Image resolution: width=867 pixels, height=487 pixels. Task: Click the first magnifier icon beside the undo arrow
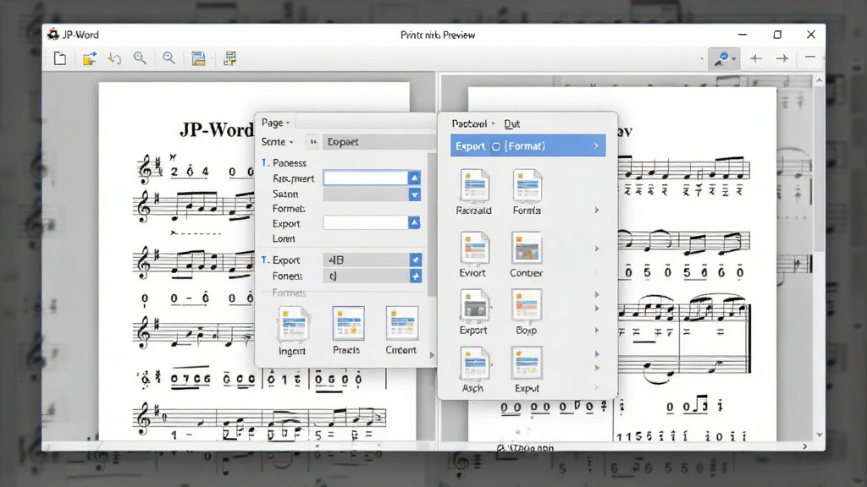click(140, 58)
